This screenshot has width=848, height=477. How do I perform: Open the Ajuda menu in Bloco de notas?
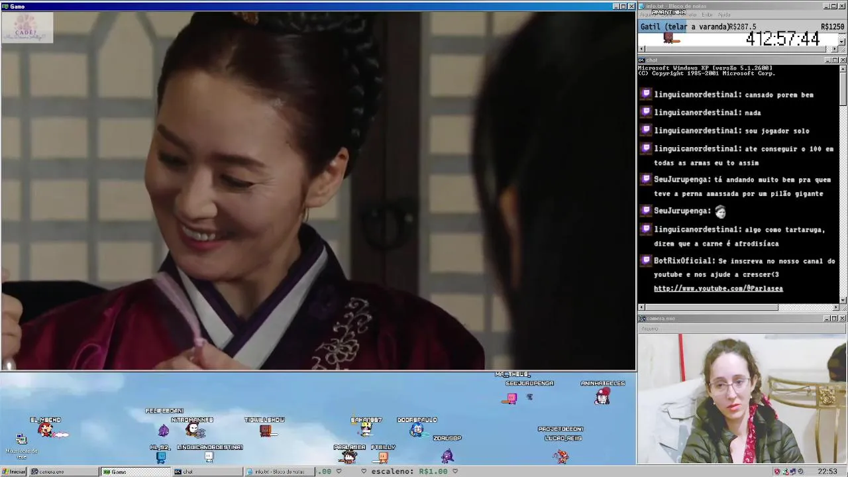click(x=724, y=15)
